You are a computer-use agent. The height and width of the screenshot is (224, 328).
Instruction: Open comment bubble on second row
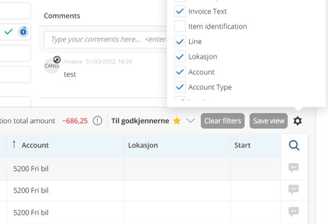coord(293,190)
